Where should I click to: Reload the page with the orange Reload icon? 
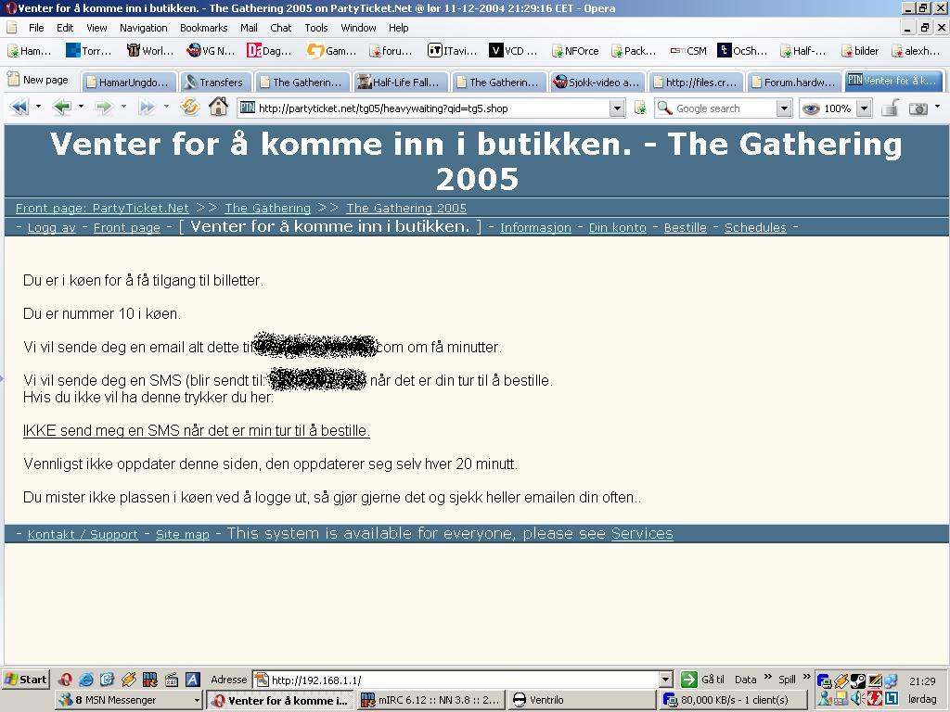coord(189,108)
